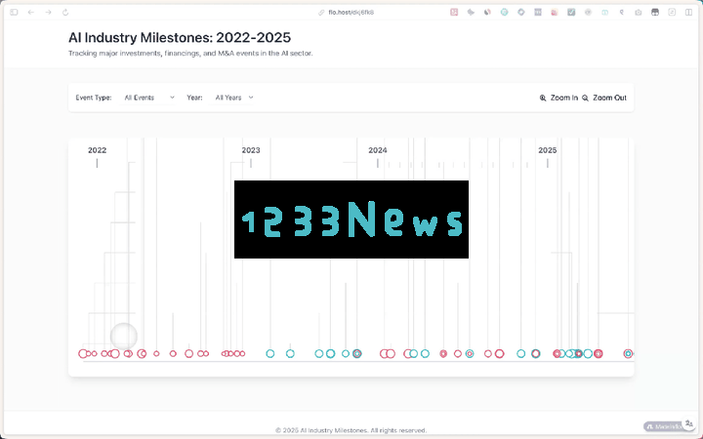Screen dimensions: 703x439
Task: Click the Zoom Out button label
Action: [x=609, y=98]
